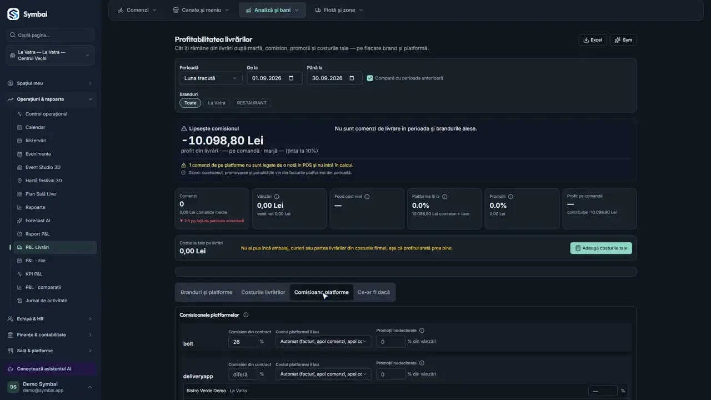This screenshot has width=711, height=400.
Task: Open bolt Costul platformei îl iau dropdown
Action: [324, 342]
